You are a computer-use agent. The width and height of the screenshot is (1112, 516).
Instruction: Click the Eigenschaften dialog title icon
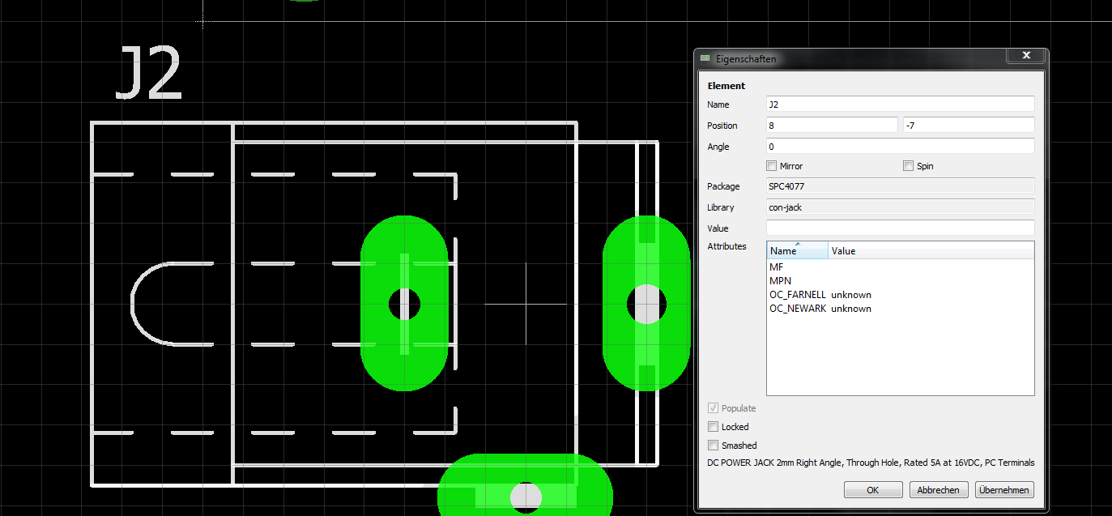coord(705,59)
